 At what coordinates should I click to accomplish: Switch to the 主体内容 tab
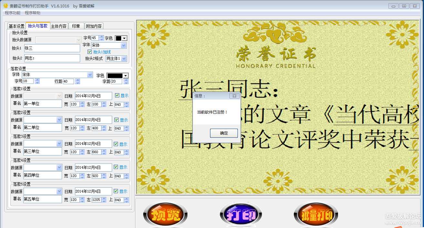[58, 26]
